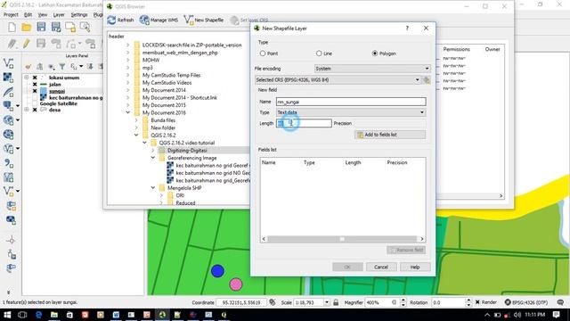This screenshot has width=570, height=321.
Task: Click New Shapefile in QGIS Browser toolbar
Action: pos(204,20)
